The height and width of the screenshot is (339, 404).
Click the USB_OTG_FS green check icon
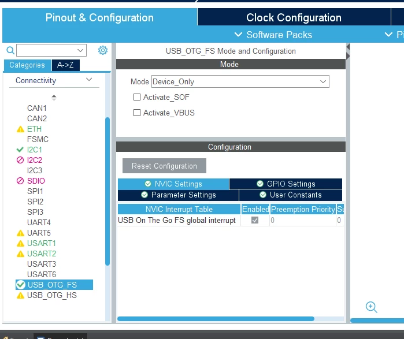pos(21,285)
